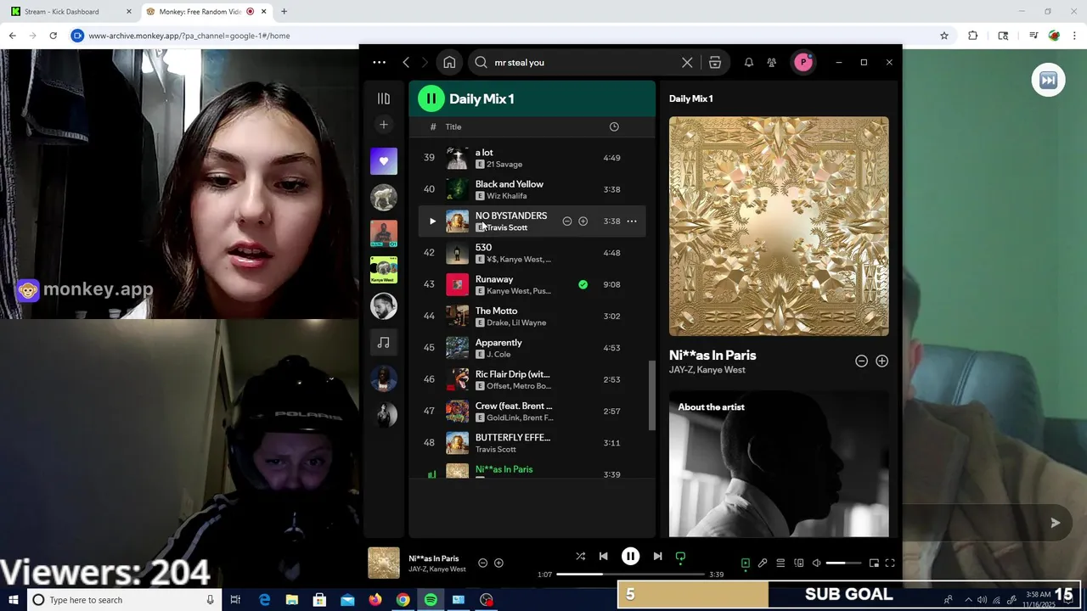Viewport: 1087px width, 611px height.
Task: Create a playlist with the sidebar plus icon
Action: 384,125
